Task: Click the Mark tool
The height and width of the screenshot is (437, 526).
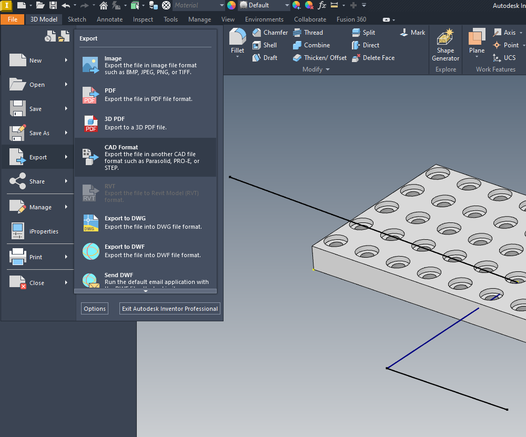Action: tap(412, 33)
